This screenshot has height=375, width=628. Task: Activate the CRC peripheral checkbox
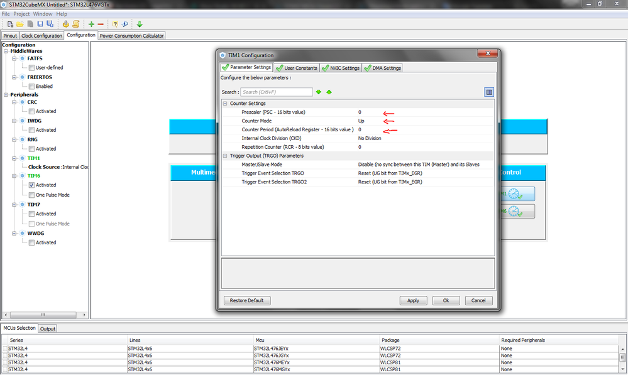tap(31, 111)
